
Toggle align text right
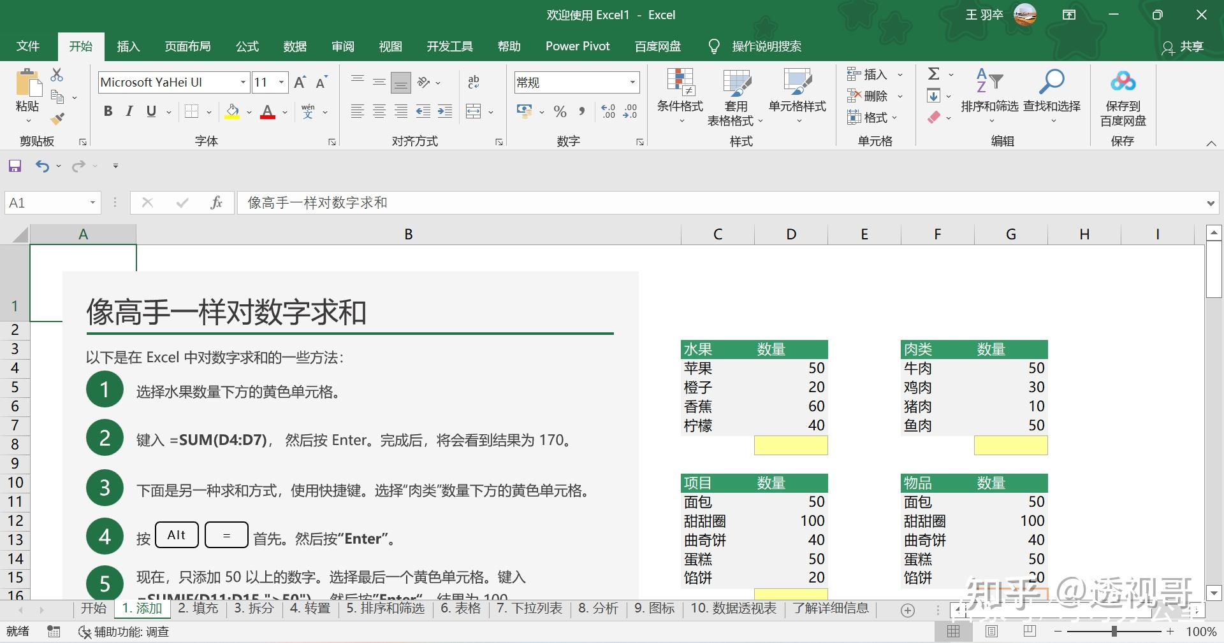click(x=401, y=111)
